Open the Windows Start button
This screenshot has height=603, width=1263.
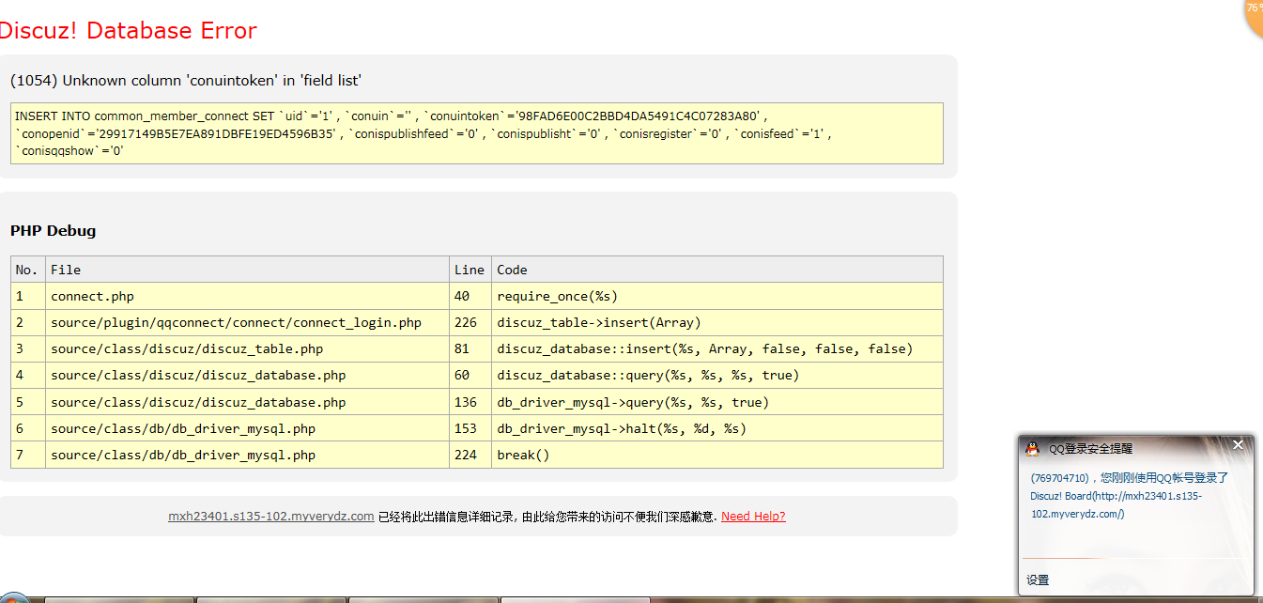13,598
